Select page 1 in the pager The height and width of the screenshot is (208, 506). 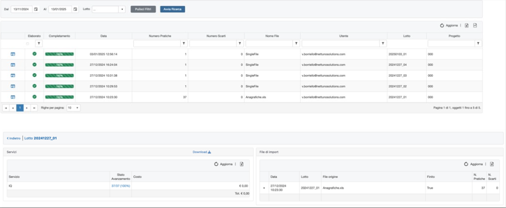pos(20,107)
